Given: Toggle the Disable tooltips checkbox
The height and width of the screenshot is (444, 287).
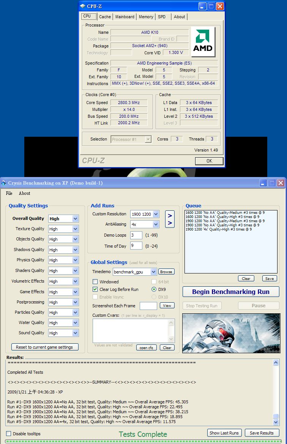Looking at the screenshot, I should 9,433.
